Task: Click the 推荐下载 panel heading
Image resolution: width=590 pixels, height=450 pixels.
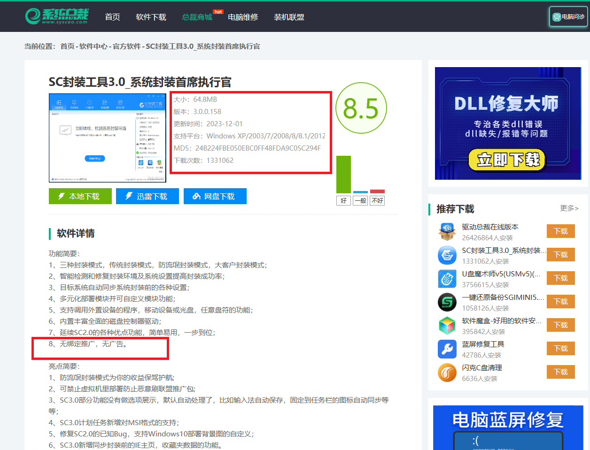Action: (455, 209)
